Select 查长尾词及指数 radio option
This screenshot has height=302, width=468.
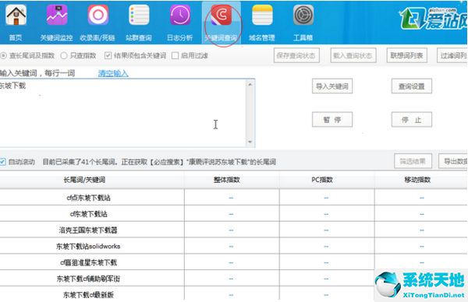3,56
